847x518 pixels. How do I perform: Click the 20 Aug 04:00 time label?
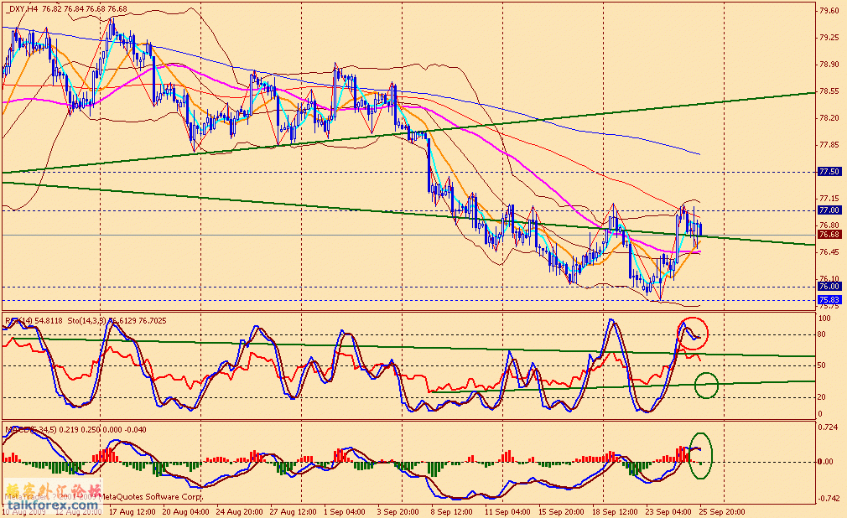click(186, 511)
